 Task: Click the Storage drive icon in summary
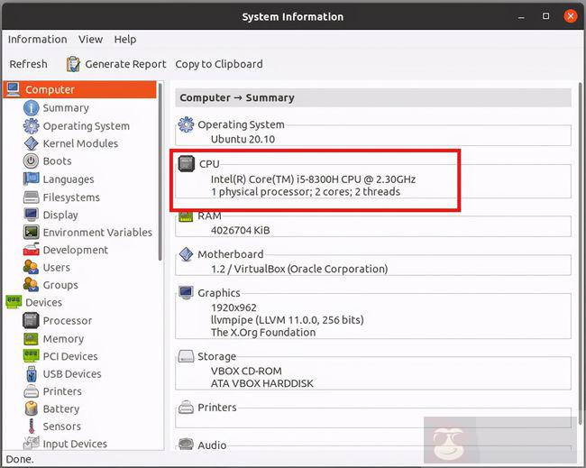coord(186,356)
